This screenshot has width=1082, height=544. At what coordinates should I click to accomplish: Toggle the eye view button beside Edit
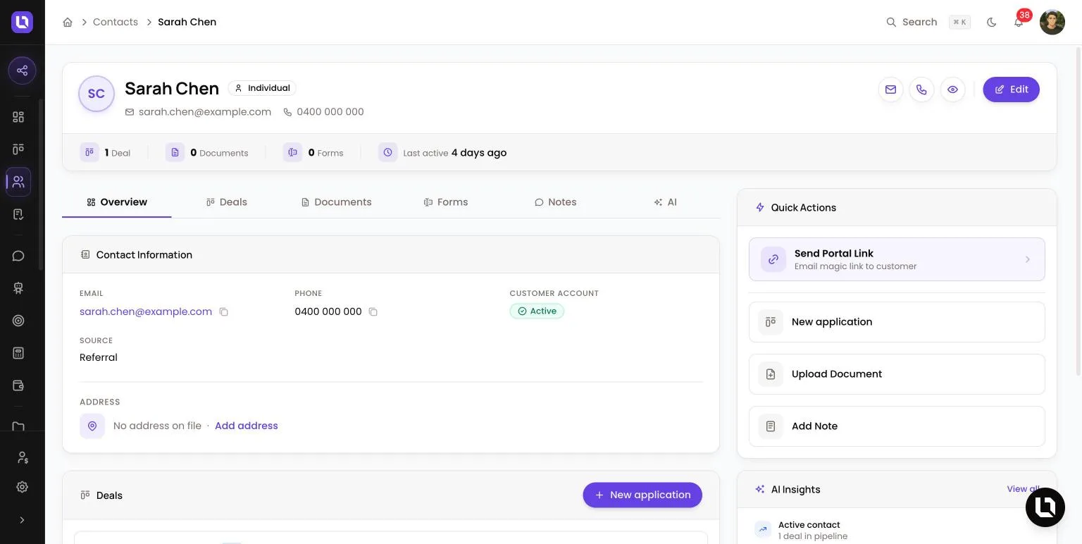(x=952, y=89)
